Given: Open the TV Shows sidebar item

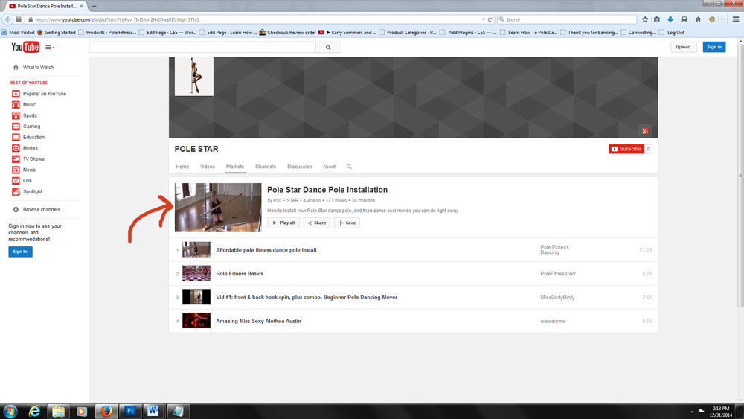Looking at the screenshot, I should (33, 159).
